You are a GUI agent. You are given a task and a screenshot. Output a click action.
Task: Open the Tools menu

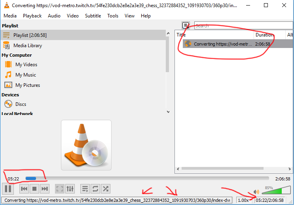click(x=113, y=16)
